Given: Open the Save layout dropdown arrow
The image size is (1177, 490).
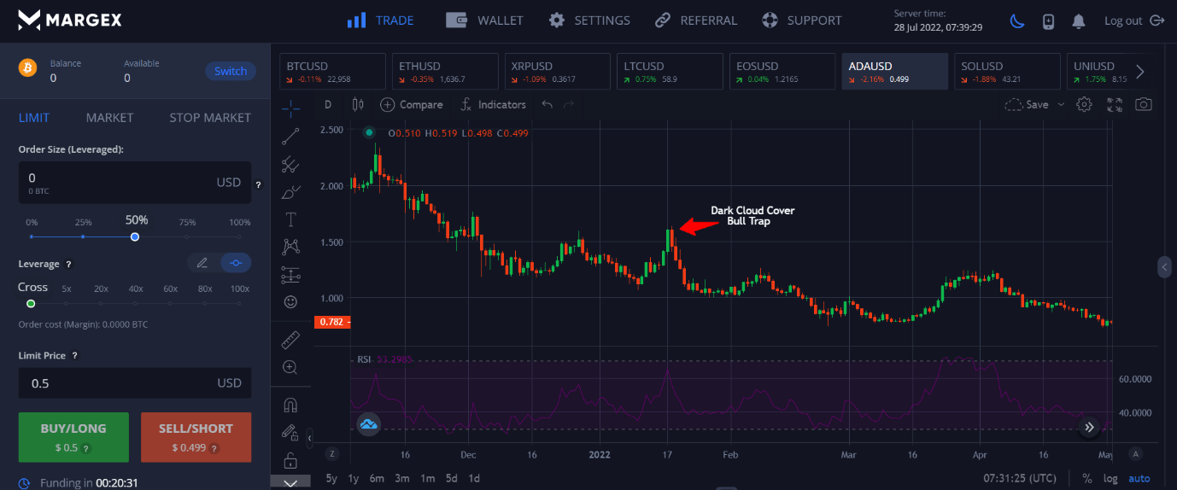Looking at the screenshot, I should (x=1061, y=104).
